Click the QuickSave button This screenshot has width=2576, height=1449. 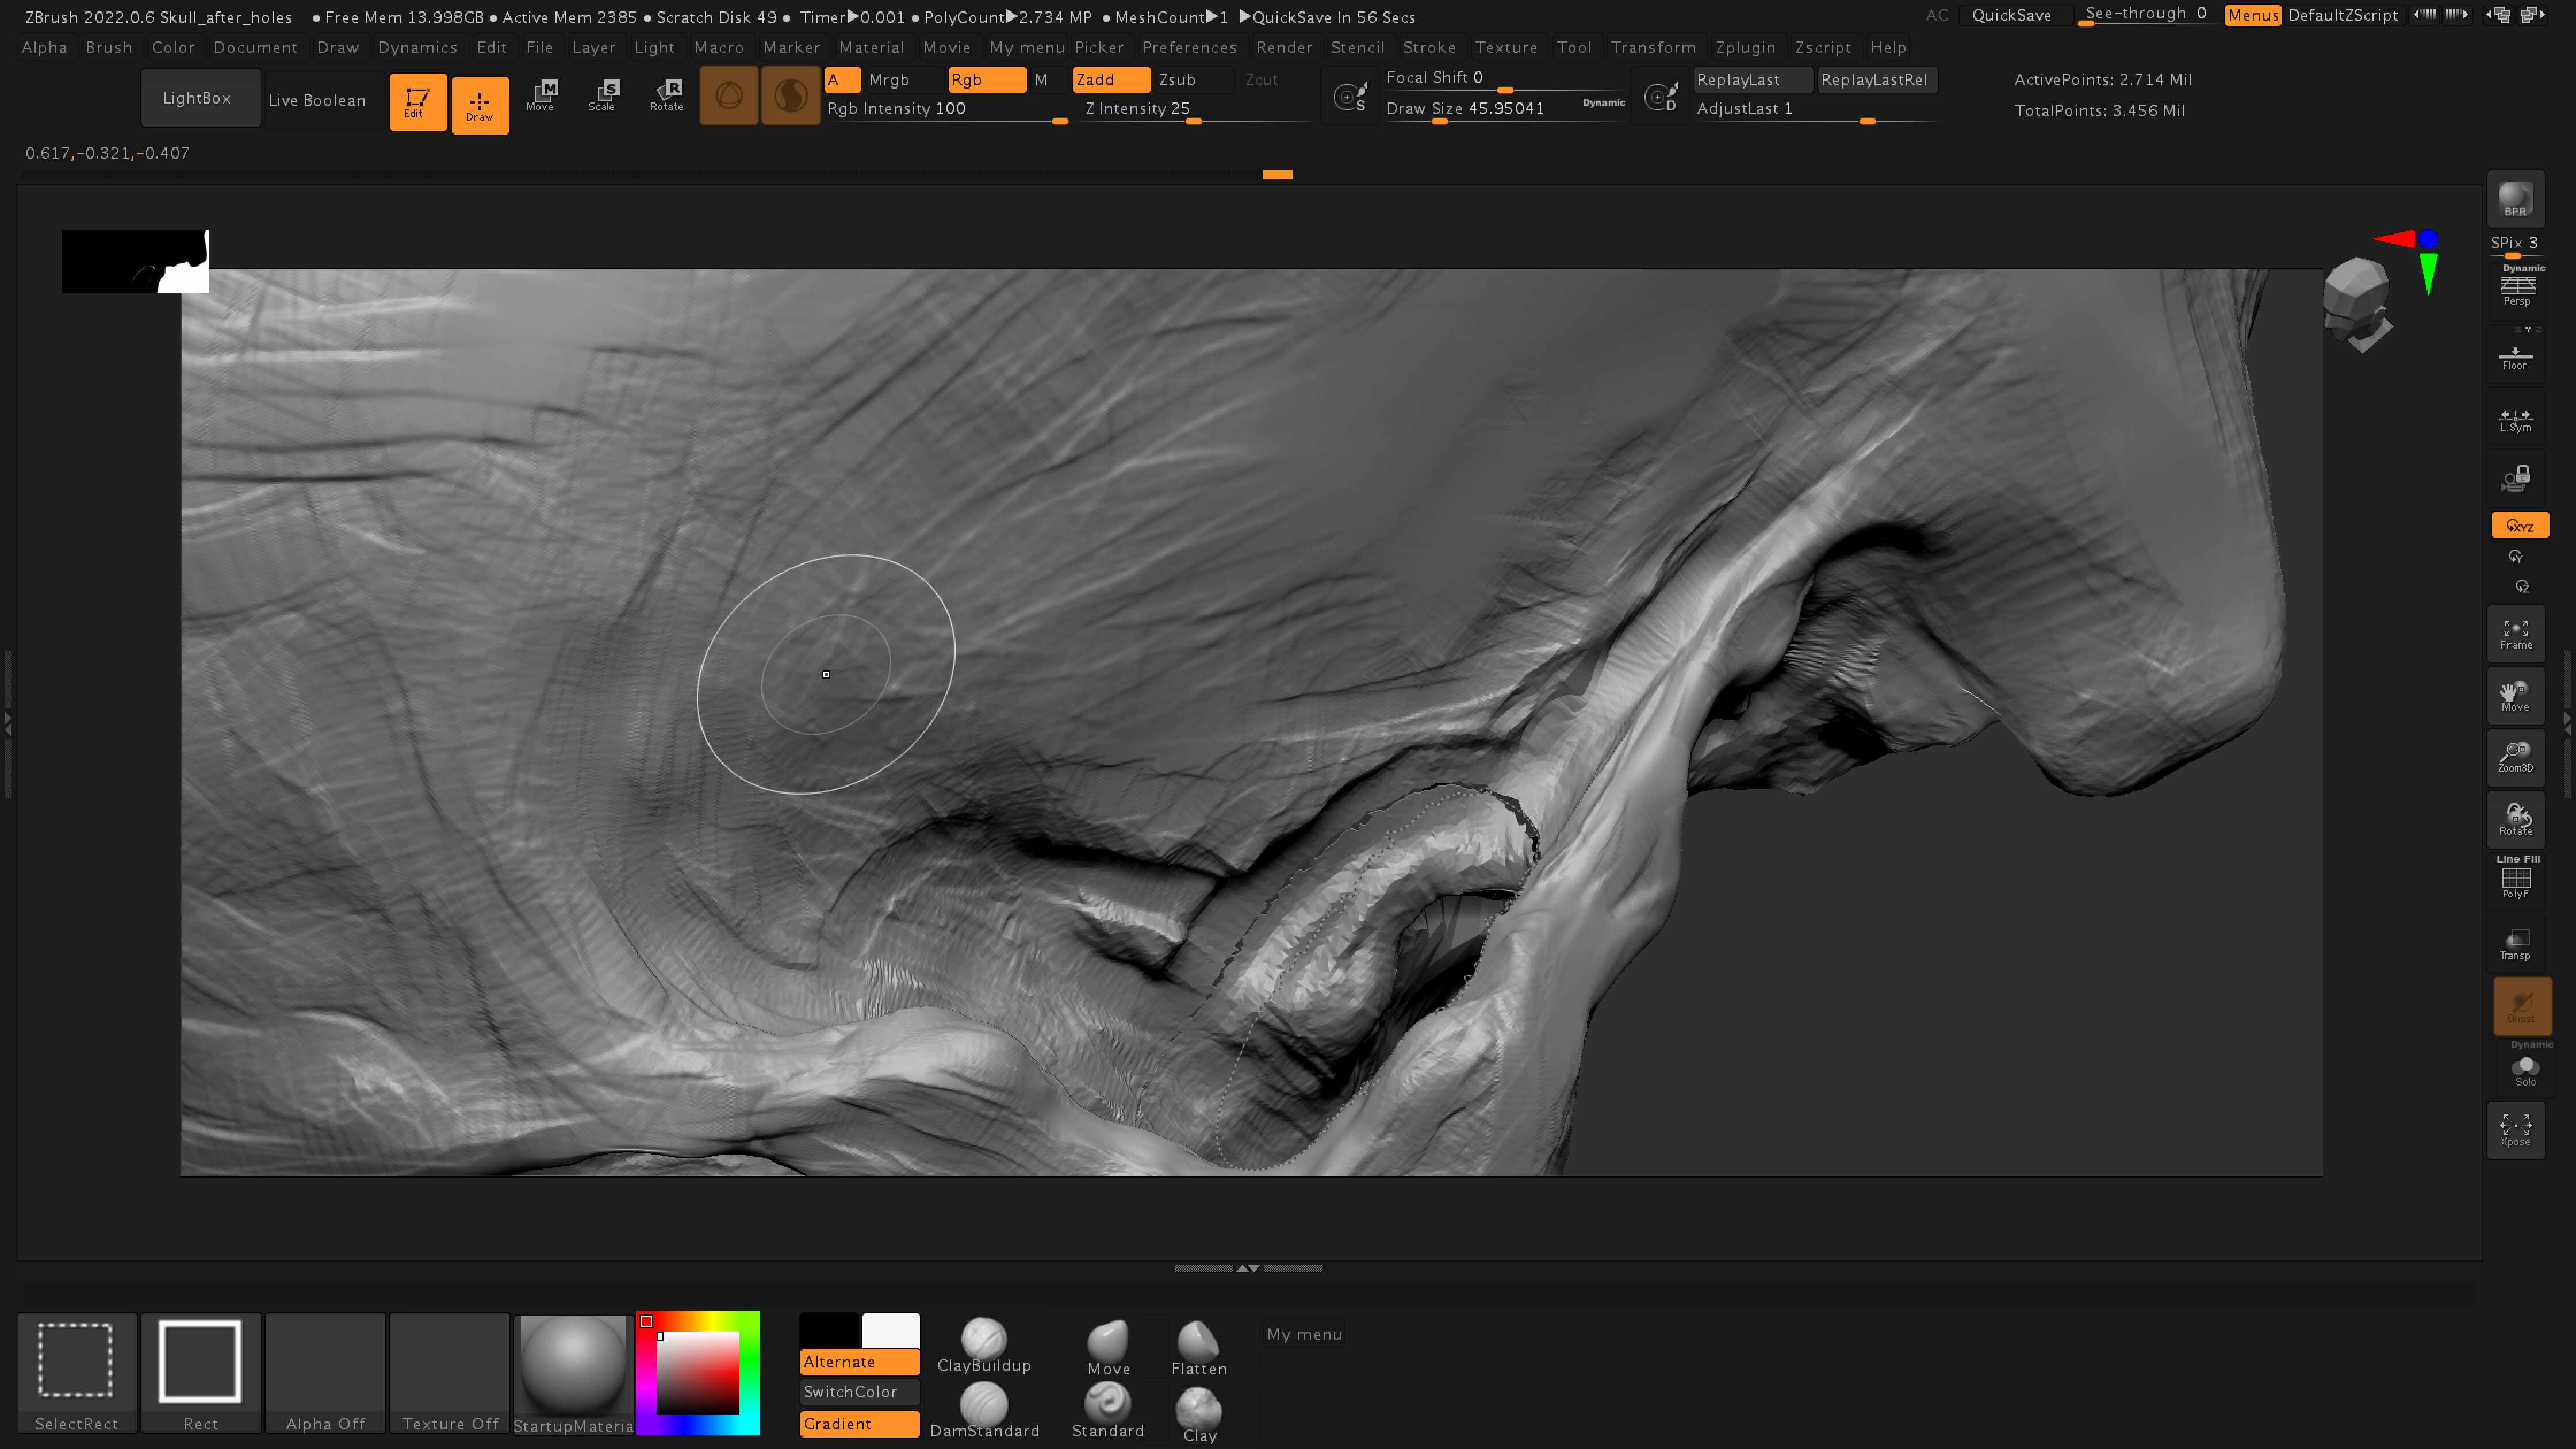[2011, 15]
